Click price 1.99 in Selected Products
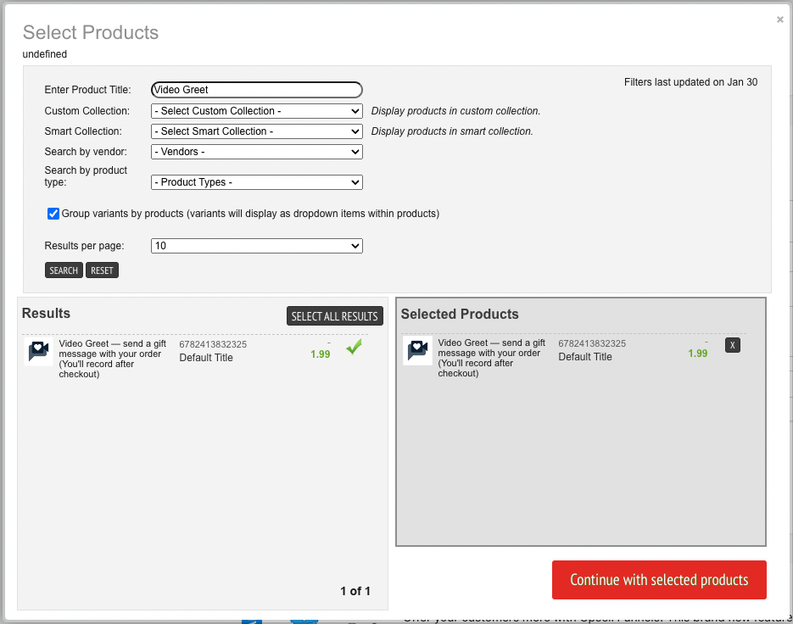The image size is (793, 624). 697,353
